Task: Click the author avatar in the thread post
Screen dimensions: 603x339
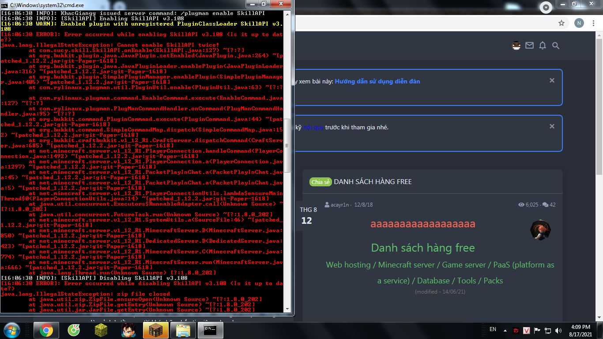Action: click(x=540, y=230)
